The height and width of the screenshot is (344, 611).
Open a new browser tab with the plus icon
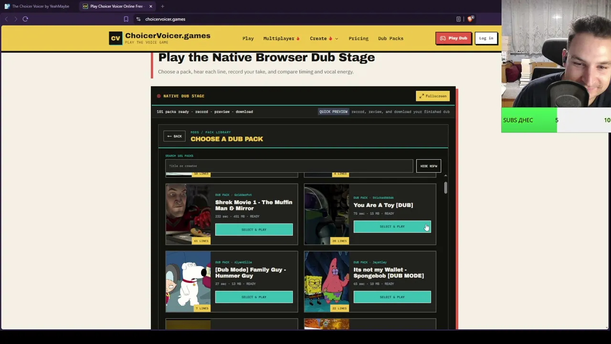pyautogui.click(x=162, y=6)
